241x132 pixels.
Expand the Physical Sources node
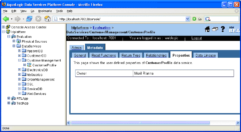pyautogui.click(x=14, y=41)
